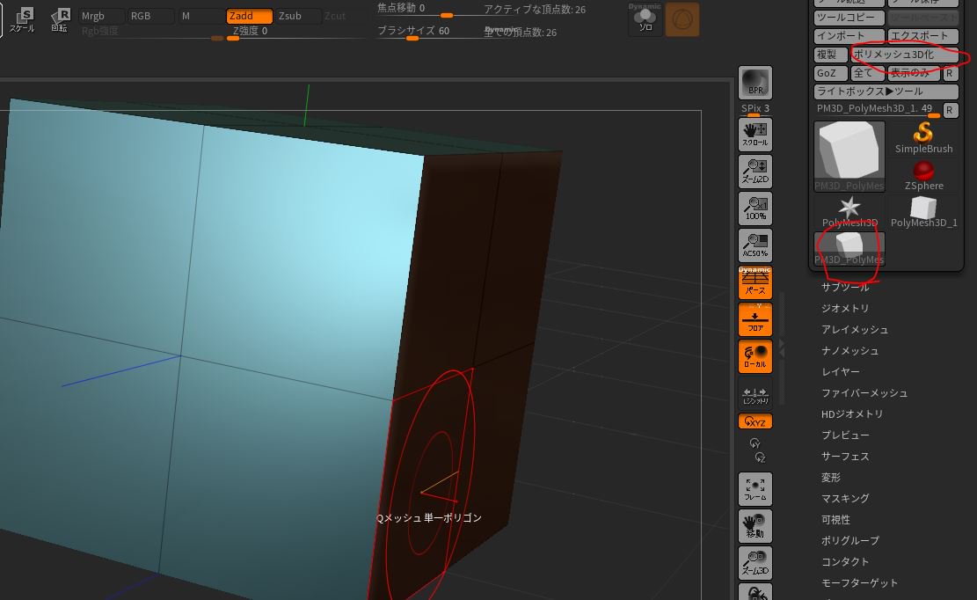Select the PolyMesh3D_1 cube tool icon

[x=923, y=212]
